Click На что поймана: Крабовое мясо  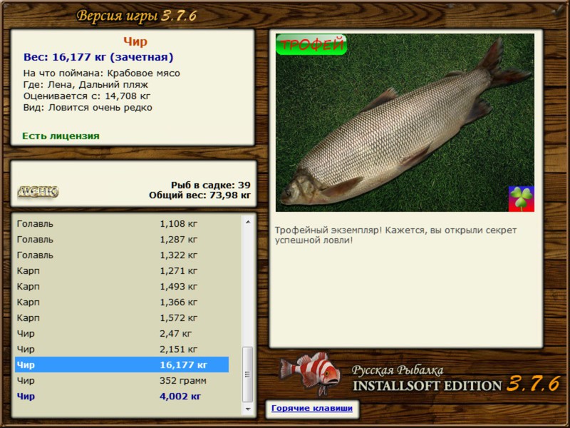(102, 73)
